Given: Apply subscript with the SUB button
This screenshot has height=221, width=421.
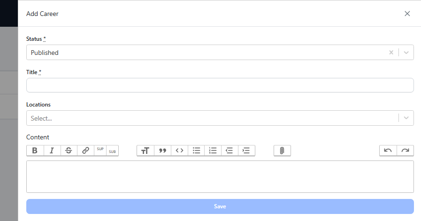Looking at the screenshot, I should [112, 151].
